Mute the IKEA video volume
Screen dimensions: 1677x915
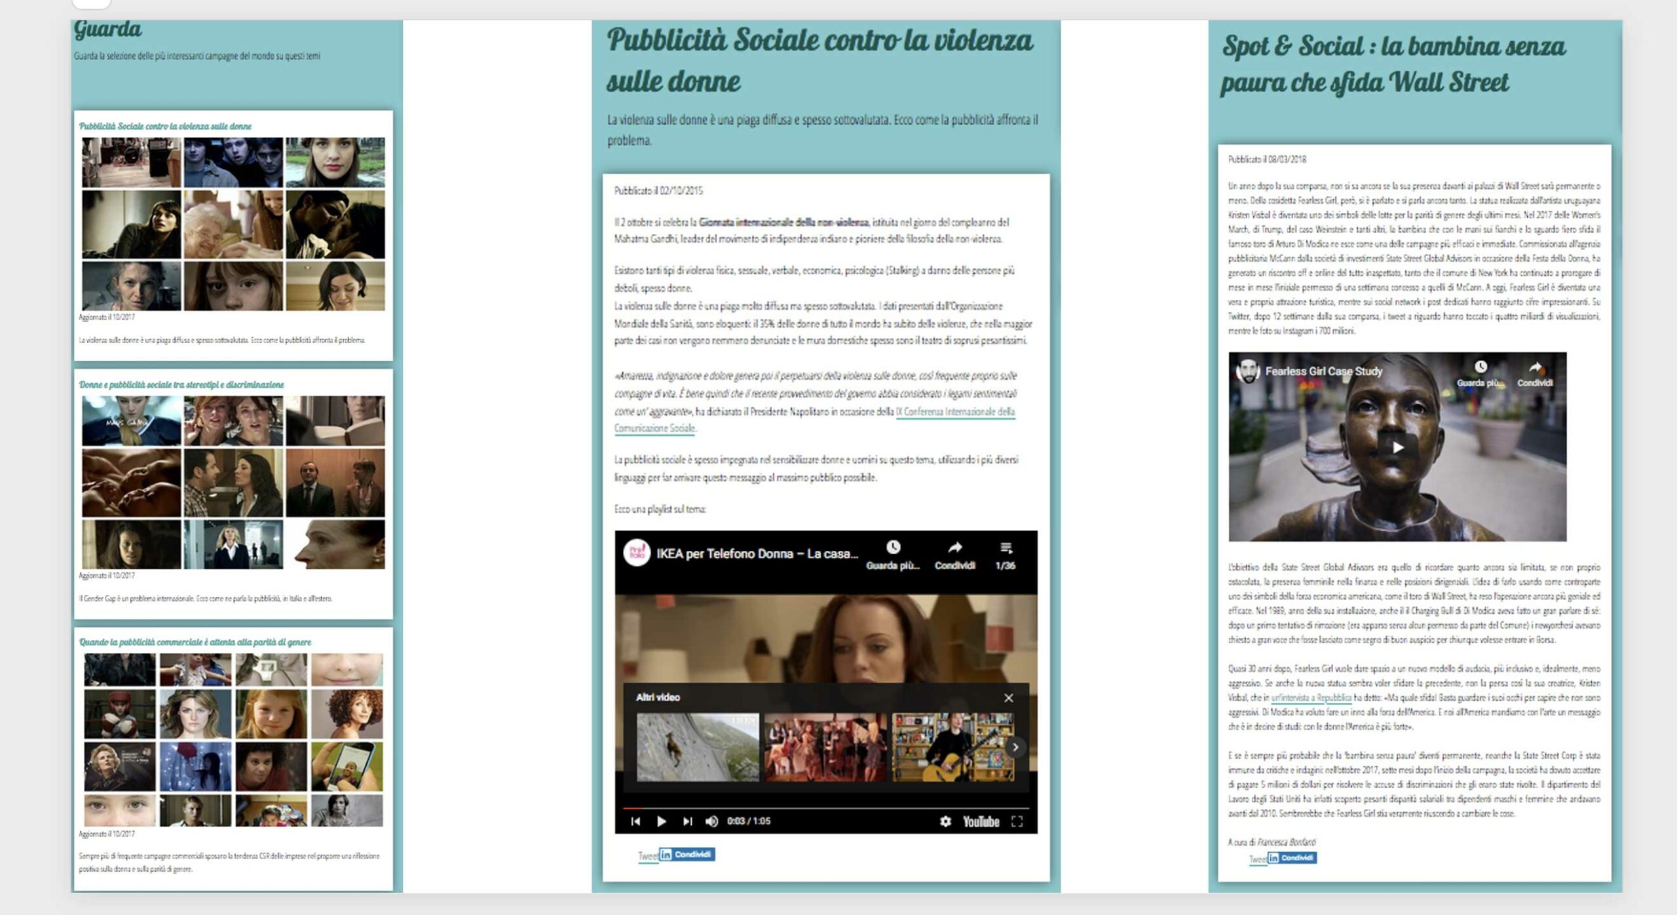(x=711, y=821)
